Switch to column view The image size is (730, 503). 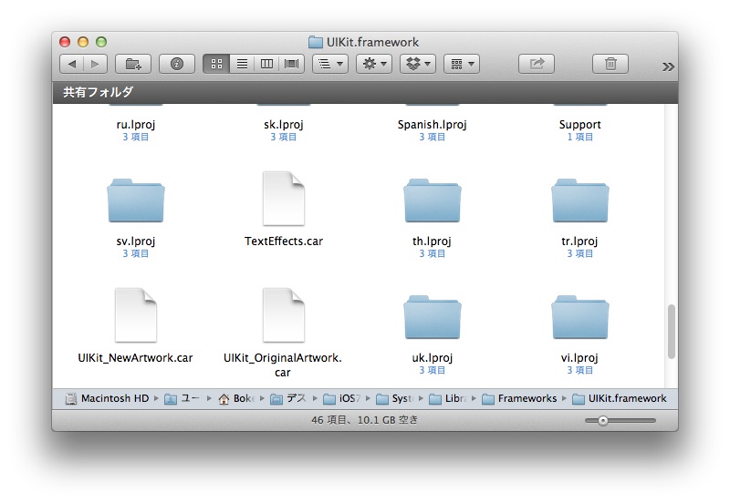point(266,64)
